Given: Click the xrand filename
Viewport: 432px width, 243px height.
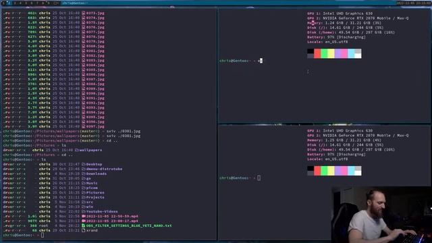Looking at the screenshot, I should (x=92, y=230).
